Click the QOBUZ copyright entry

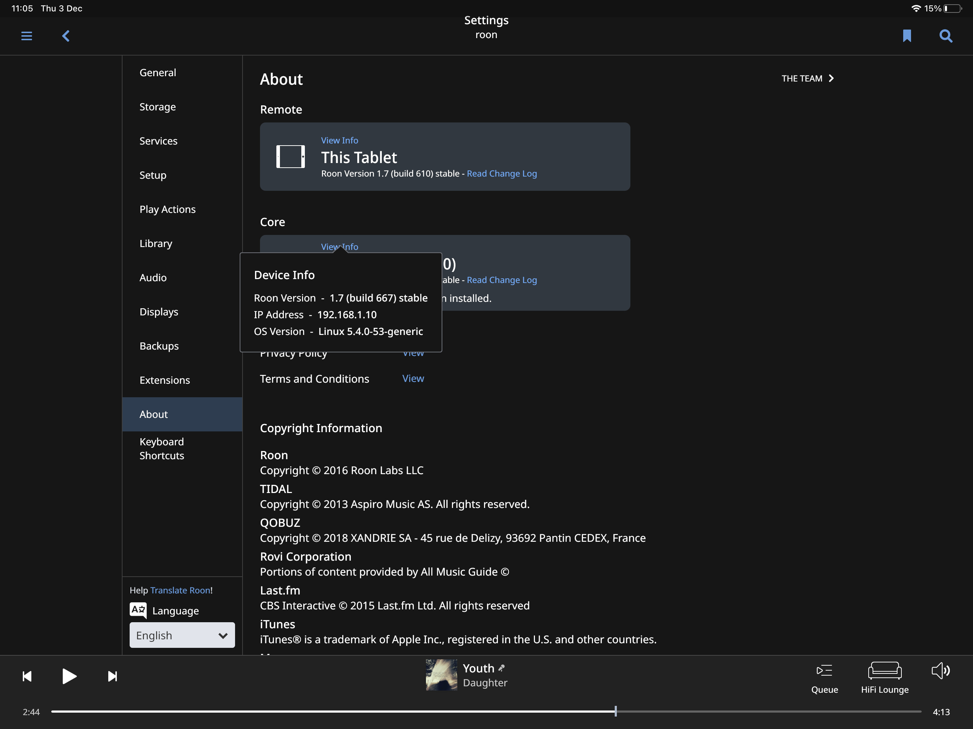(x=453, y=530)
